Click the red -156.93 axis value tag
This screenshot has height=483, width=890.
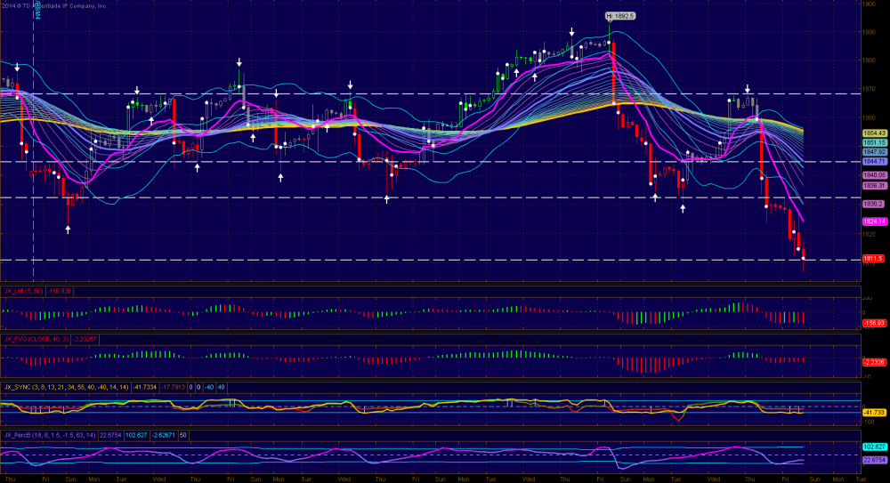874,323
